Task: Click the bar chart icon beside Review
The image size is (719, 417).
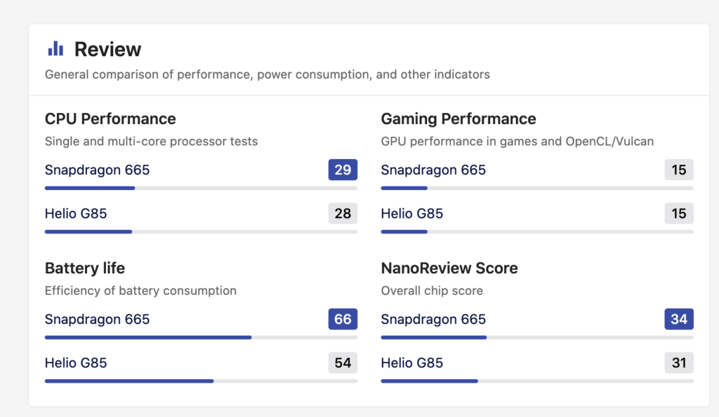Action: click(55, 49)
